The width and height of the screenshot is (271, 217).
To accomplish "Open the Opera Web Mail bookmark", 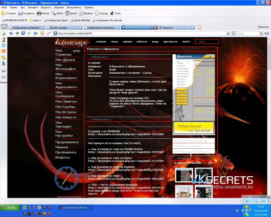I will [80, 20].
